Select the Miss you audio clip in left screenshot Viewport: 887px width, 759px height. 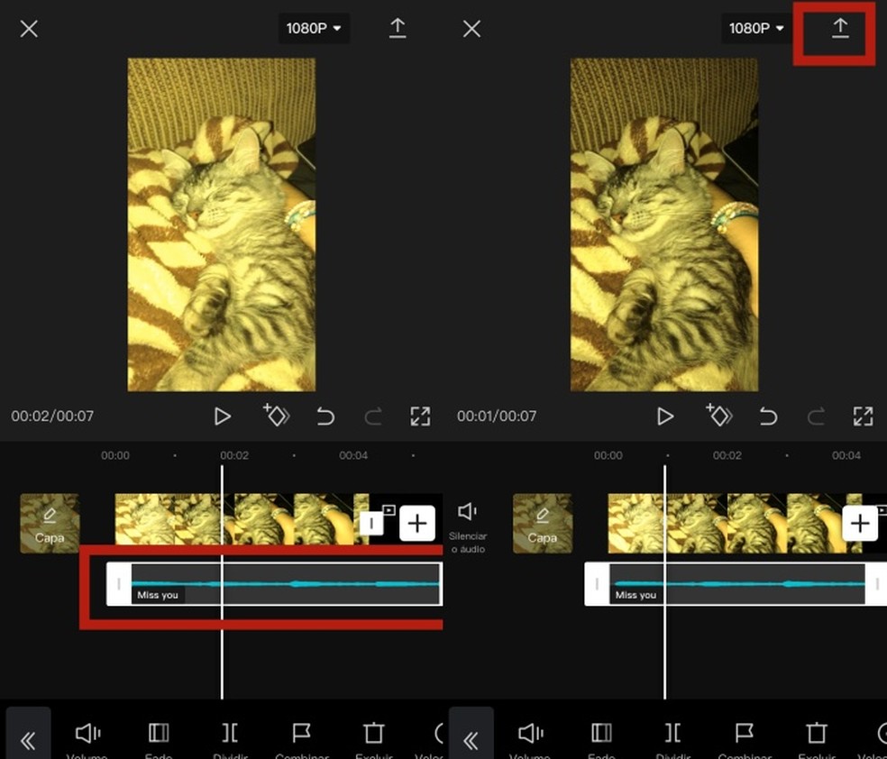(x=285, y=583)
